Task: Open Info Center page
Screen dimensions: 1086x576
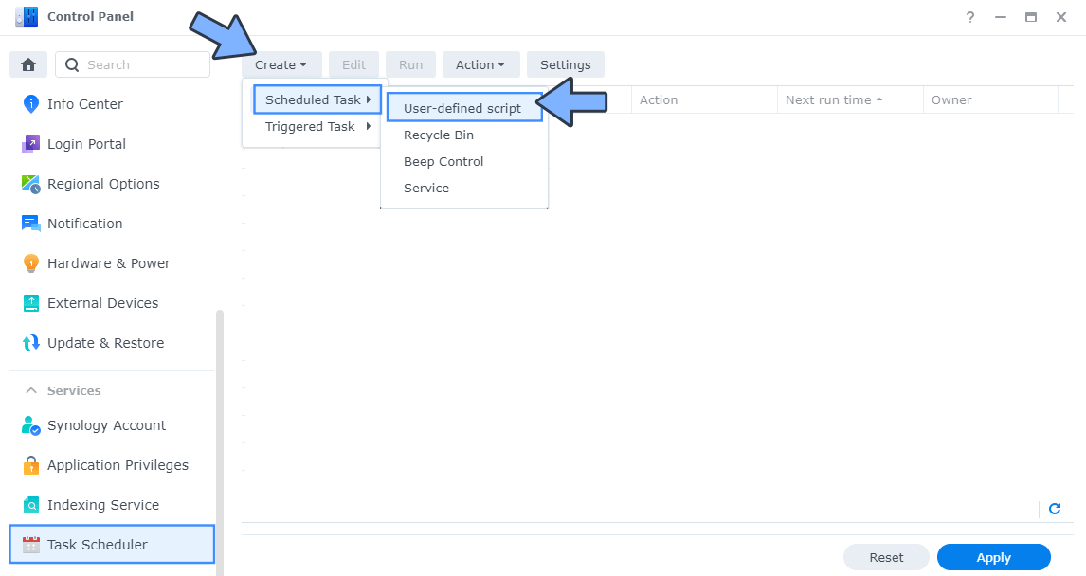Action: 84,104
